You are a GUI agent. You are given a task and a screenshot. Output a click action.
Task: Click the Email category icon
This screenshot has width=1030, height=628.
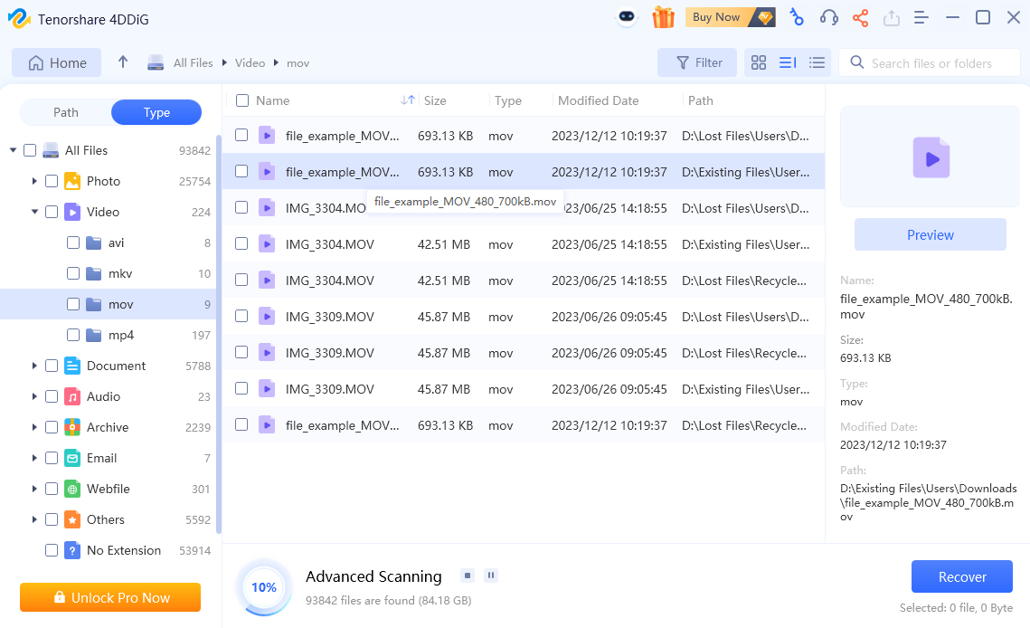tap(72, 459)
